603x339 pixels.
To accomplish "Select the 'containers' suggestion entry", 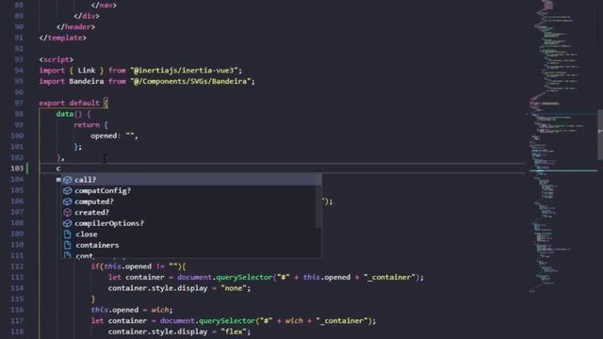I will pyautogui.click(x=191, y=245).
